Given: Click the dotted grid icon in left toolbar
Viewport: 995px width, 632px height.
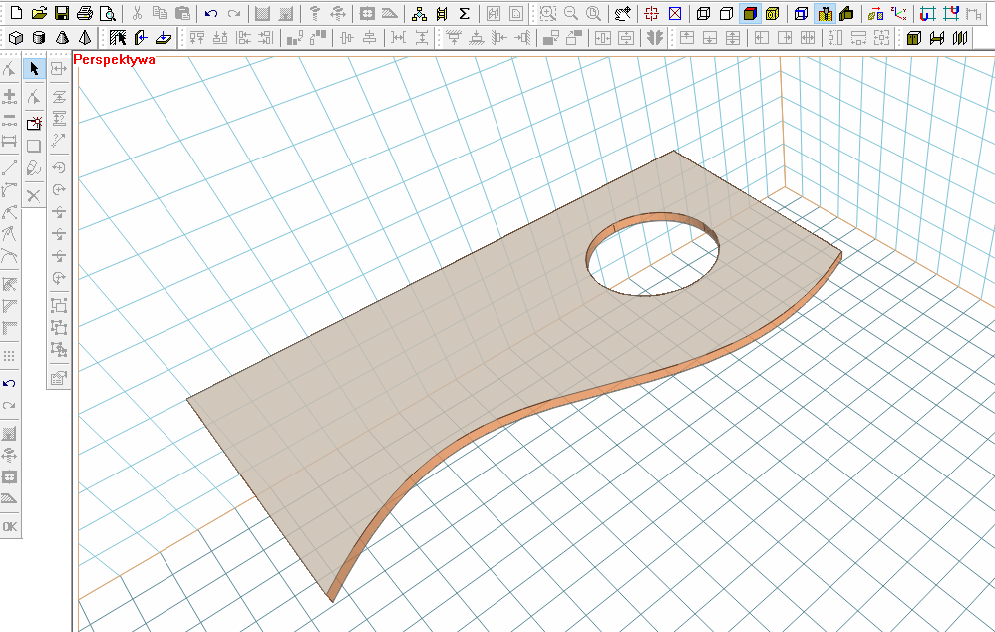Looking at the screenshot, I should coord(9,356).
